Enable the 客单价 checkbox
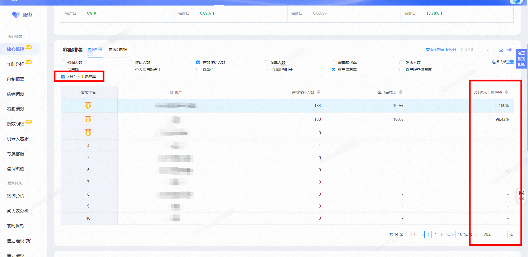 (198, 70)
